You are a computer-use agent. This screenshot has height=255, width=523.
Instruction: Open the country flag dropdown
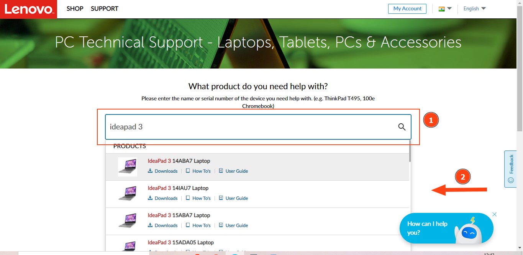pos(449,8)
